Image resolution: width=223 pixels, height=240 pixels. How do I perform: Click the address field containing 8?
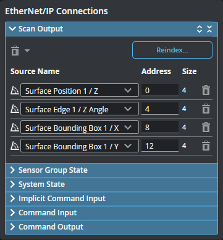pos(160,127)
